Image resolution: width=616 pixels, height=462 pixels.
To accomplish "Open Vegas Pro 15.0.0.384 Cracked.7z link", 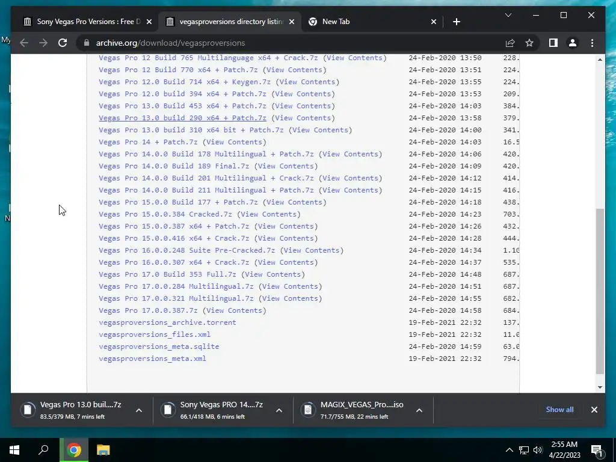I will coord(165,214).
